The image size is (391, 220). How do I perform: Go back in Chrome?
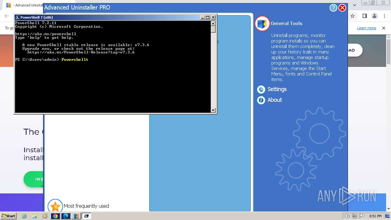tap(7, 16)
